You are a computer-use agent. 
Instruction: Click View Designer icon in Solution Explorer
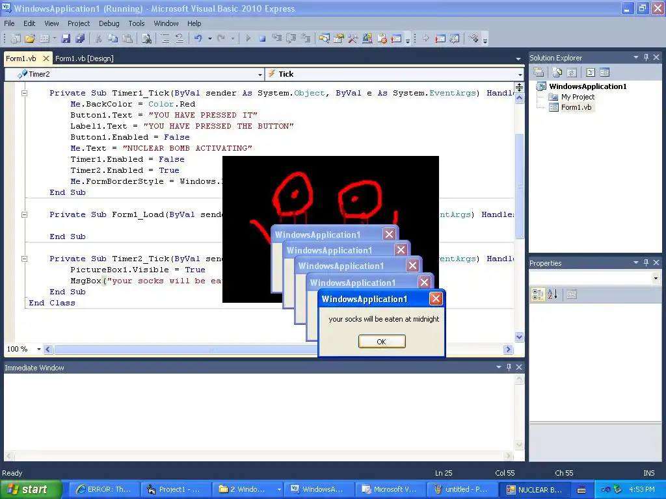click(x=604, y=73)
